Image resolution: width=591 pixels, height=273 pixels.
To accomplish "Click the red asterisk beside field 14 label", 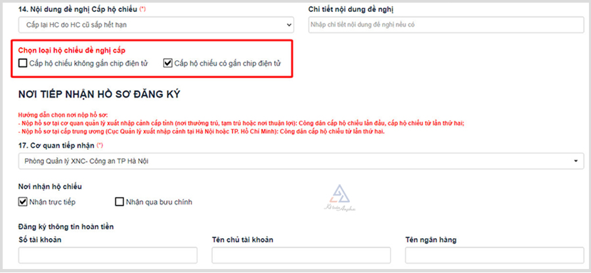I will [x=142, y=9].
